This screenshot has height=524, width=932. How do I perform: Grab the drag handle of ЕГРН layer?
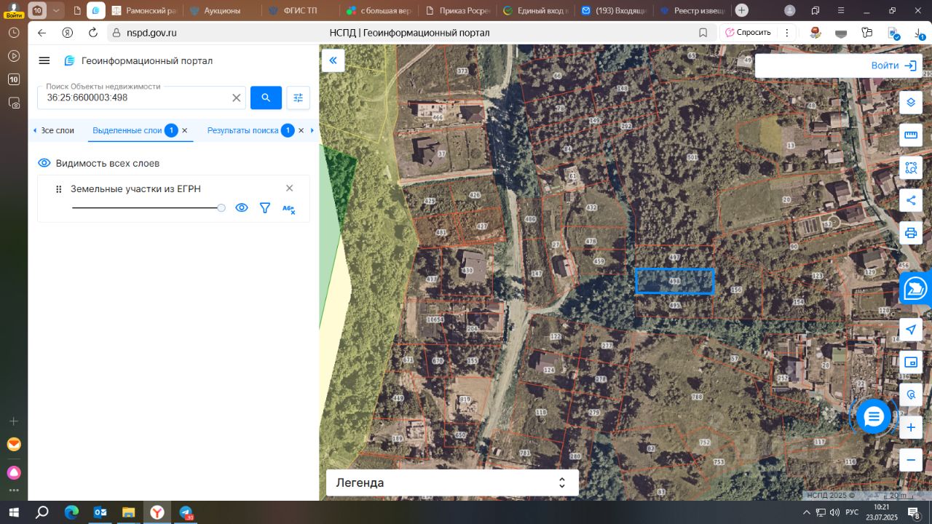[x=59, y=189]
